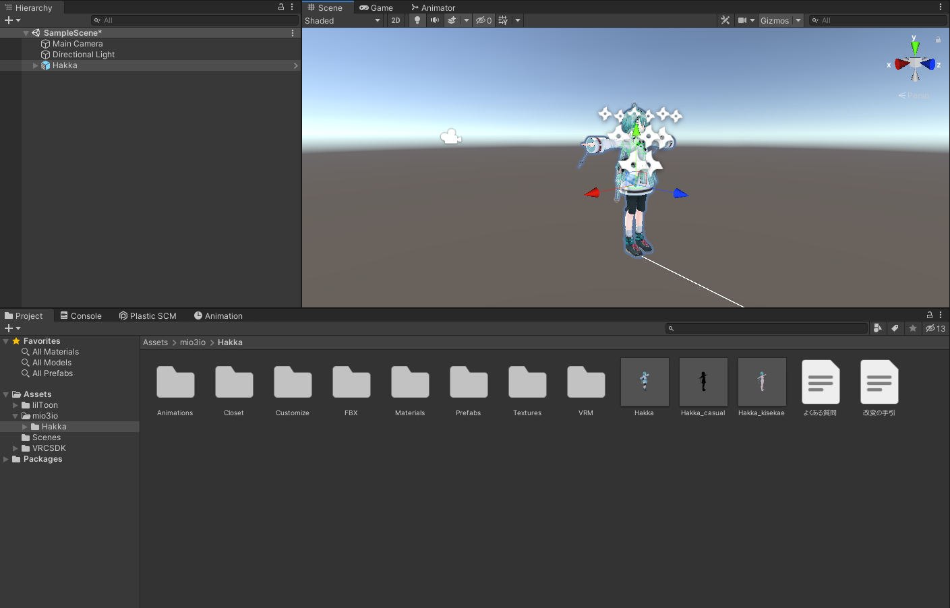Expand Hakka object in Hierarchy
The height and width of the screenshot is (608, 950).
click(36, 65)
